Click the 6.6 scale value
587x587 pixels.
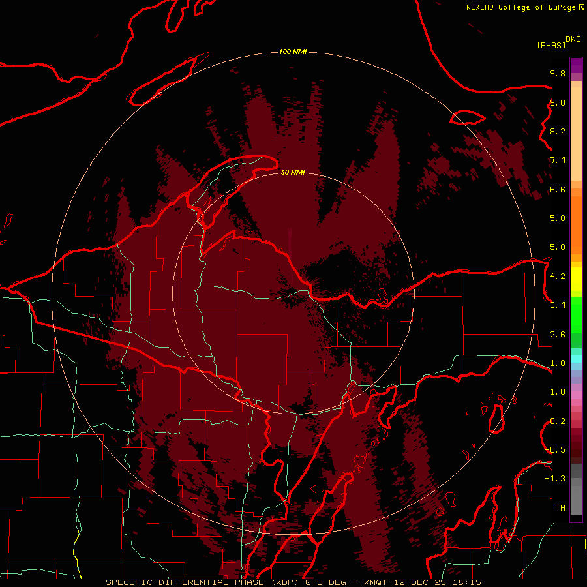[558, 189]
